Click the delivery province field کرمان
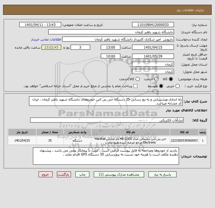Viewport: 215px width, 208px height. pos(153,64)
